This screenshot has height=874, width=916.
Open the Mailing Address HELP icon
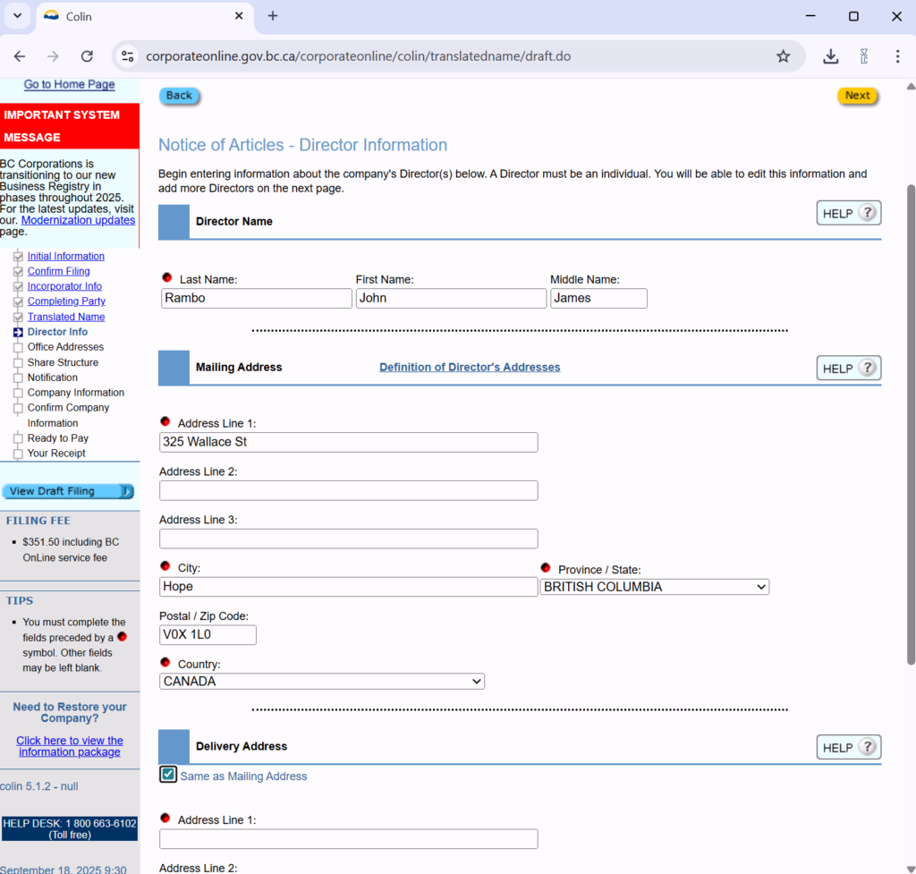[x=848, y=369]
